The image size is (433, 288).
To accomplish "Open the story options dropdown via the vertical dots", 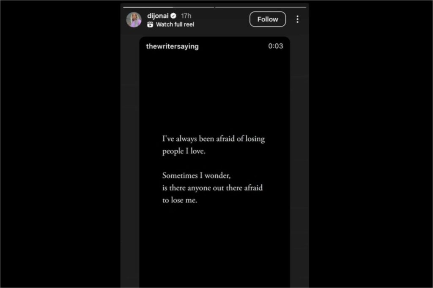I will 297,19.
